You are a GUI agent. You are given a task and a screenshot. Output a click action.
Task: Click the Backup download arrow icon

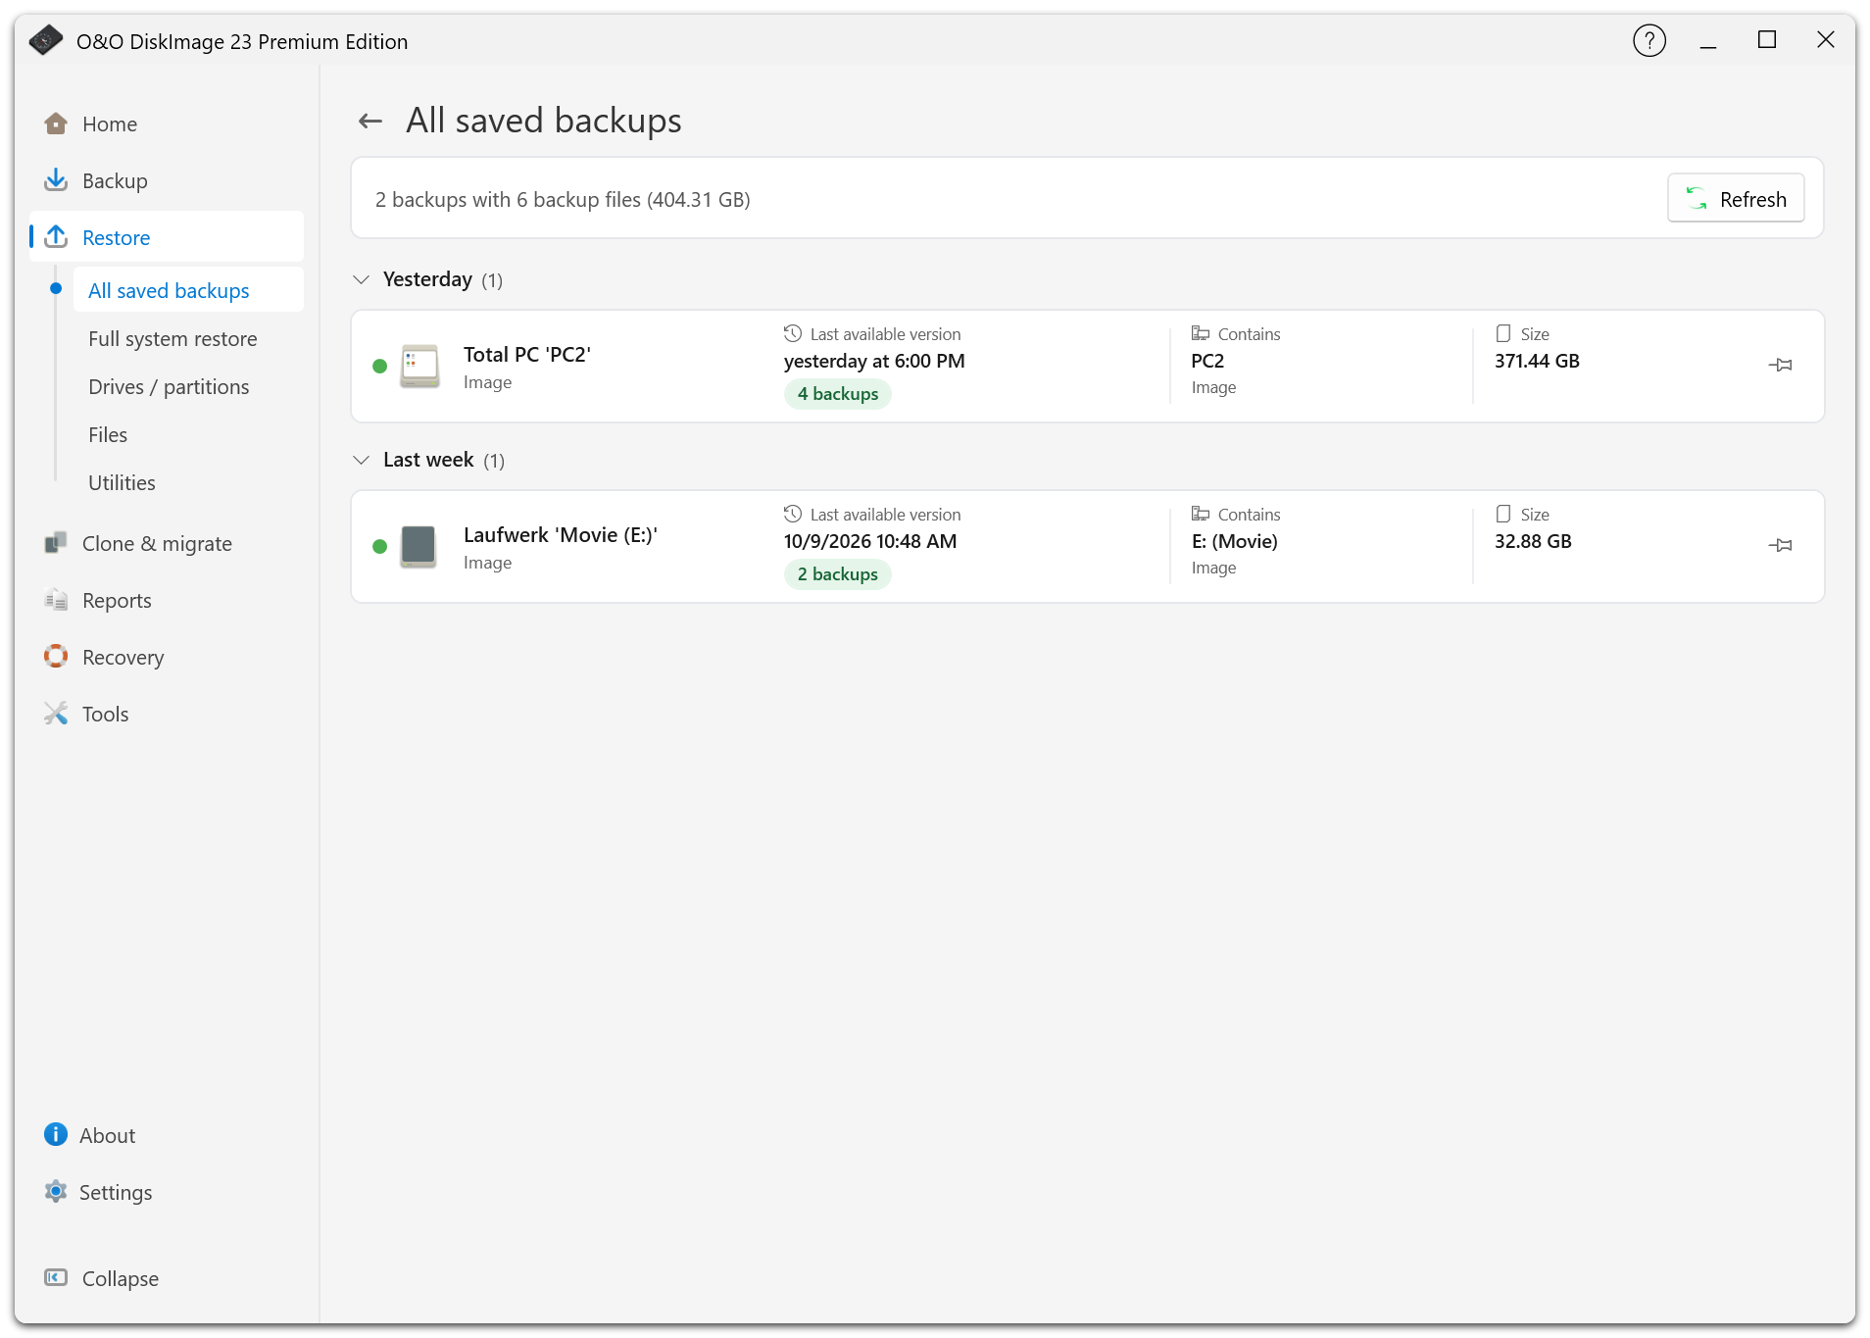[56, 180]
